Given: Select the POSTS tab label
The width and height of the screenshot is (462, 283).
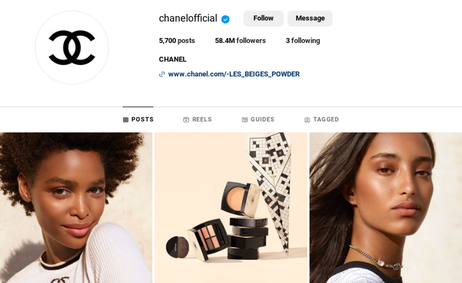Looking at the screenshot, I should 142,120.
